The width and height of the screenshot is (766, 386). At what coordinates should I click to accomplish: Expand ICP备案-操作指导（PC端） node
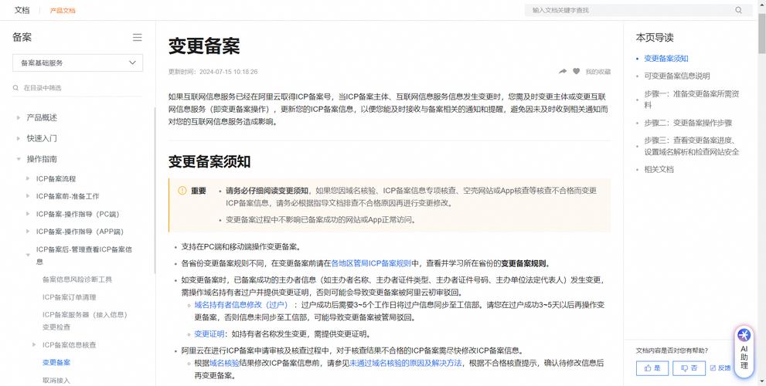28,214
